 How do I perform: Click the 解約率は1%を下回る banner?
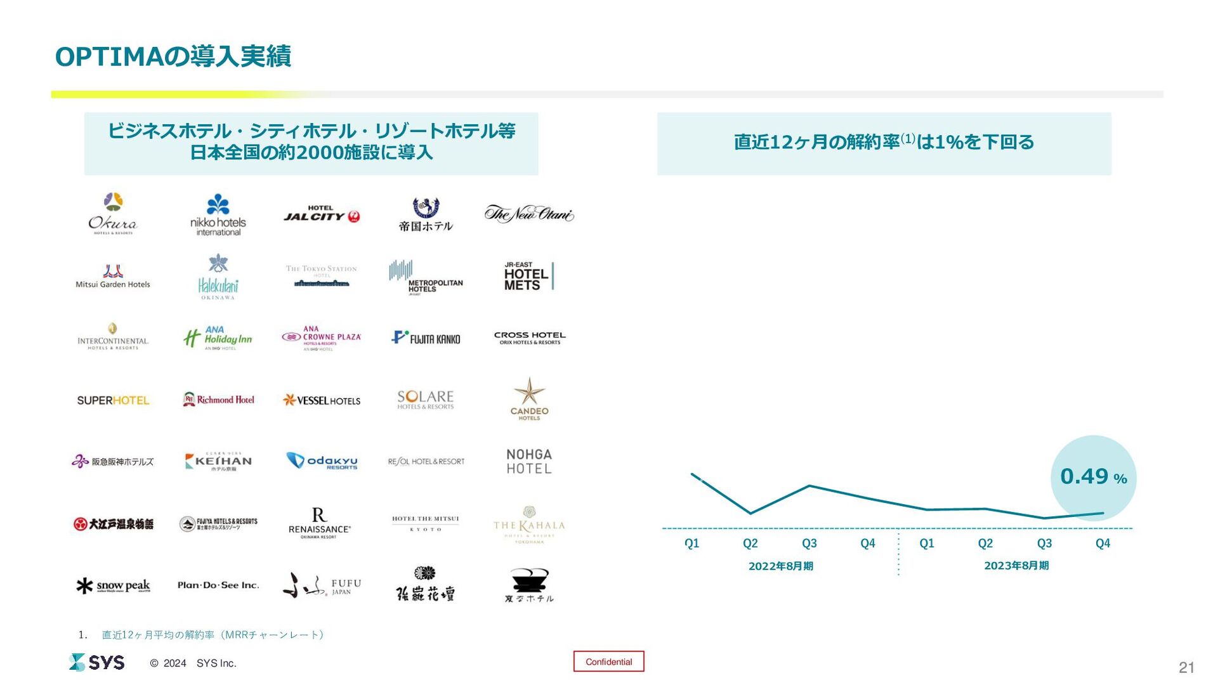(884, 143)
